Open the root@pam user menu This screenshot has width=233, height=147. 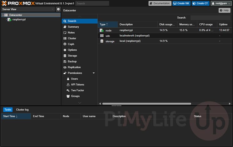[221, 3]
